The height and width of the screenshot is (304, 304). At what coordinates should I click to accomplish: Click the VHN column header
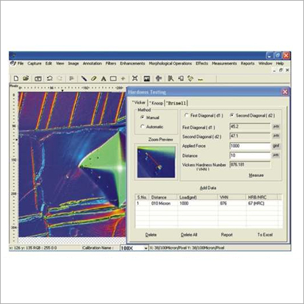(x=232, y=197)
